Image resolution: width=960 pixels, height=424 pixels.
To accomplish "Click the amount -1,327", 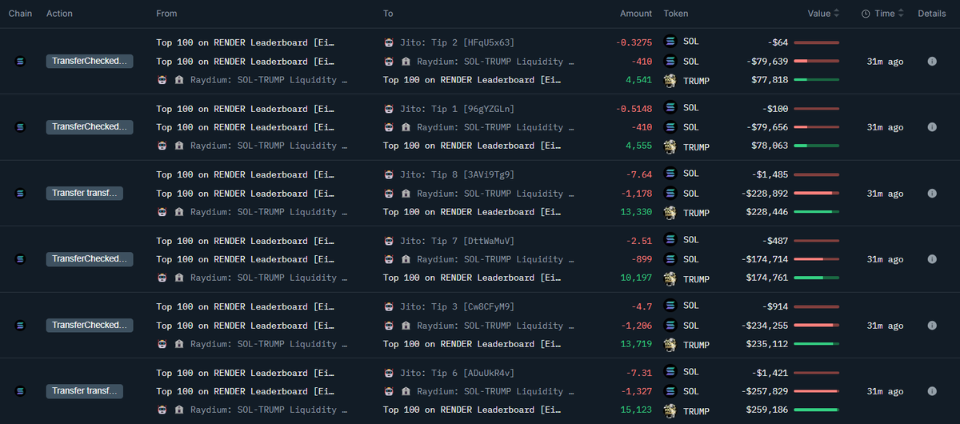I will 638,390.
